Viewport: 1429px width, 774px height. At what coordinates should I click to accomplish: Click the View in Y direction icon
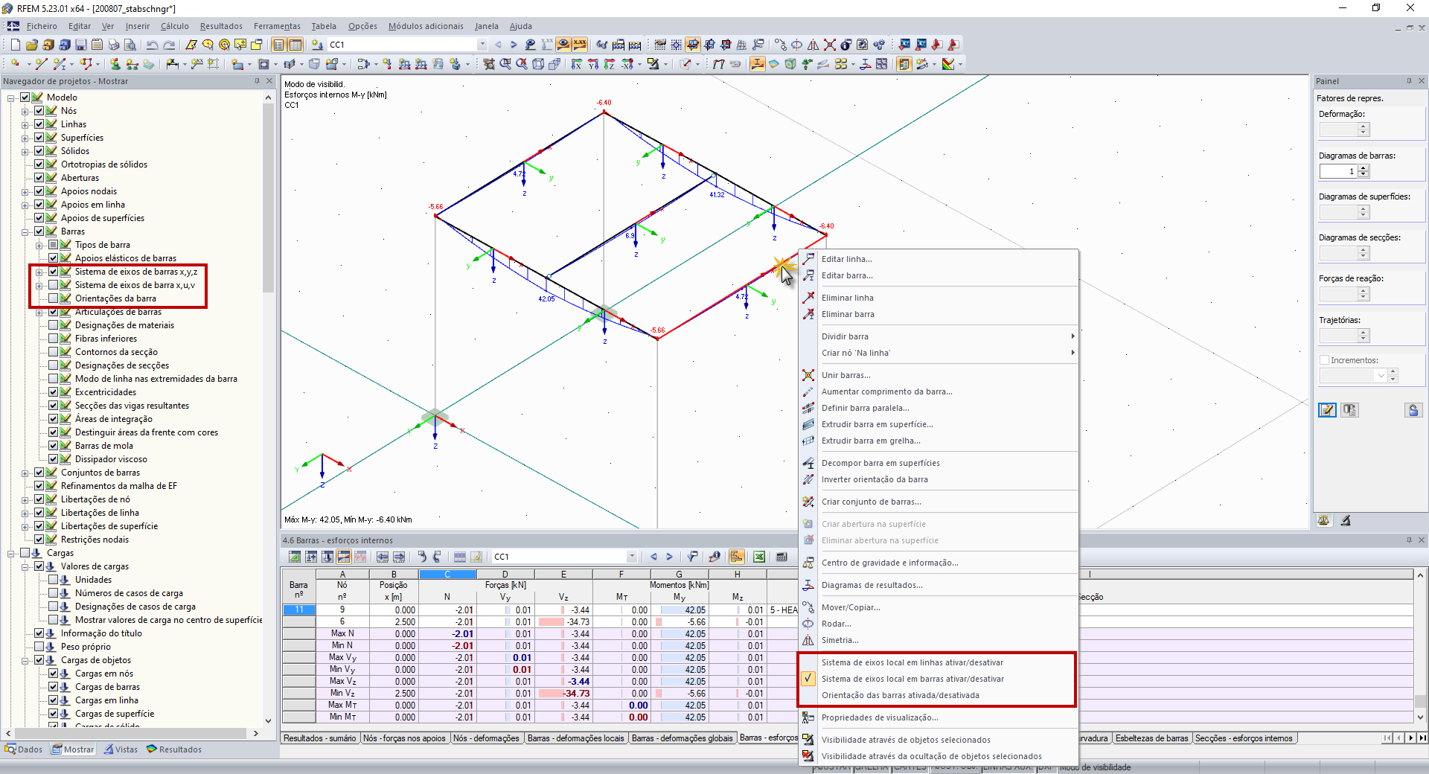pyautogui.click(x=593, y=65)
